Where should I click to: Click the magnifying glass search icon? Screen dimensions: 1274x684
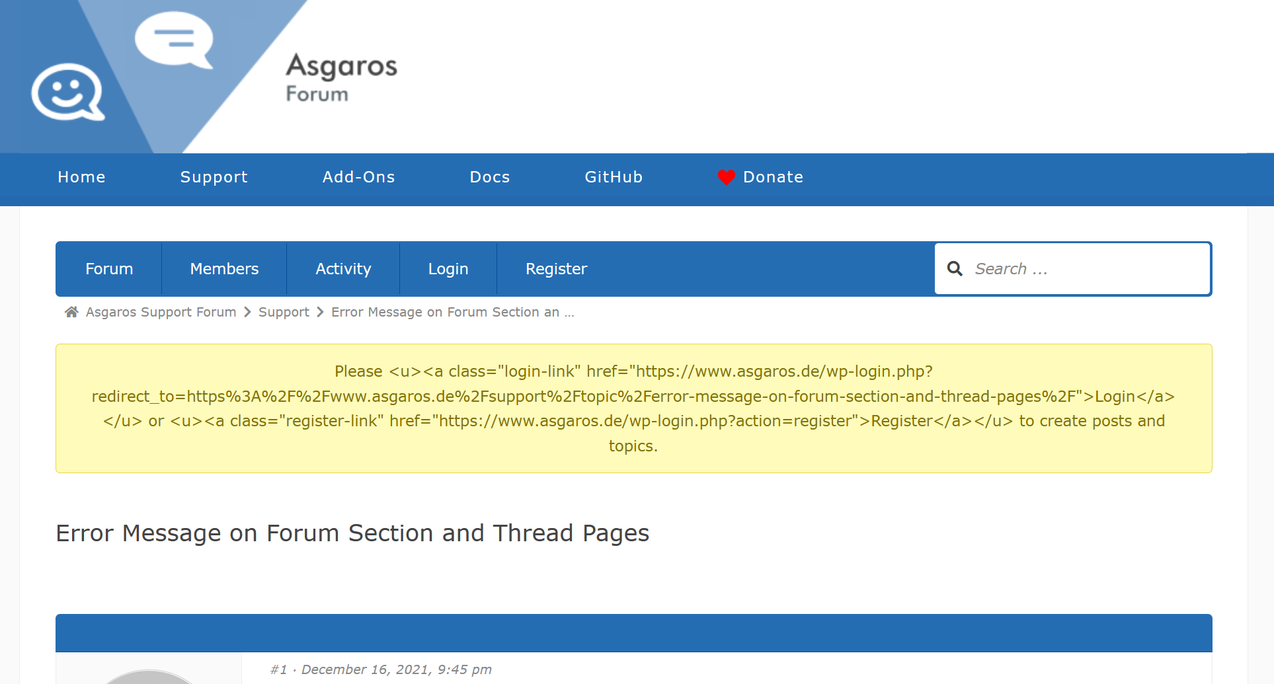point(955,268)
